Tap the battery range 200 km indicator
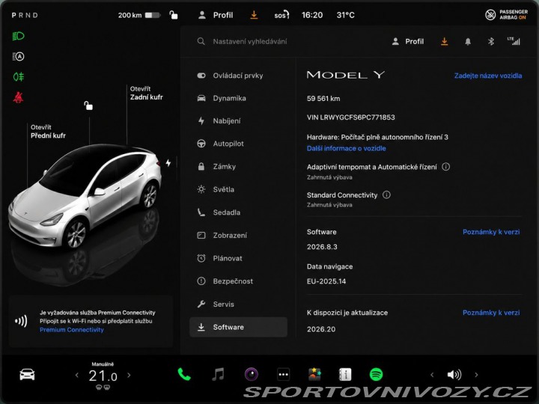 point(139,15)
